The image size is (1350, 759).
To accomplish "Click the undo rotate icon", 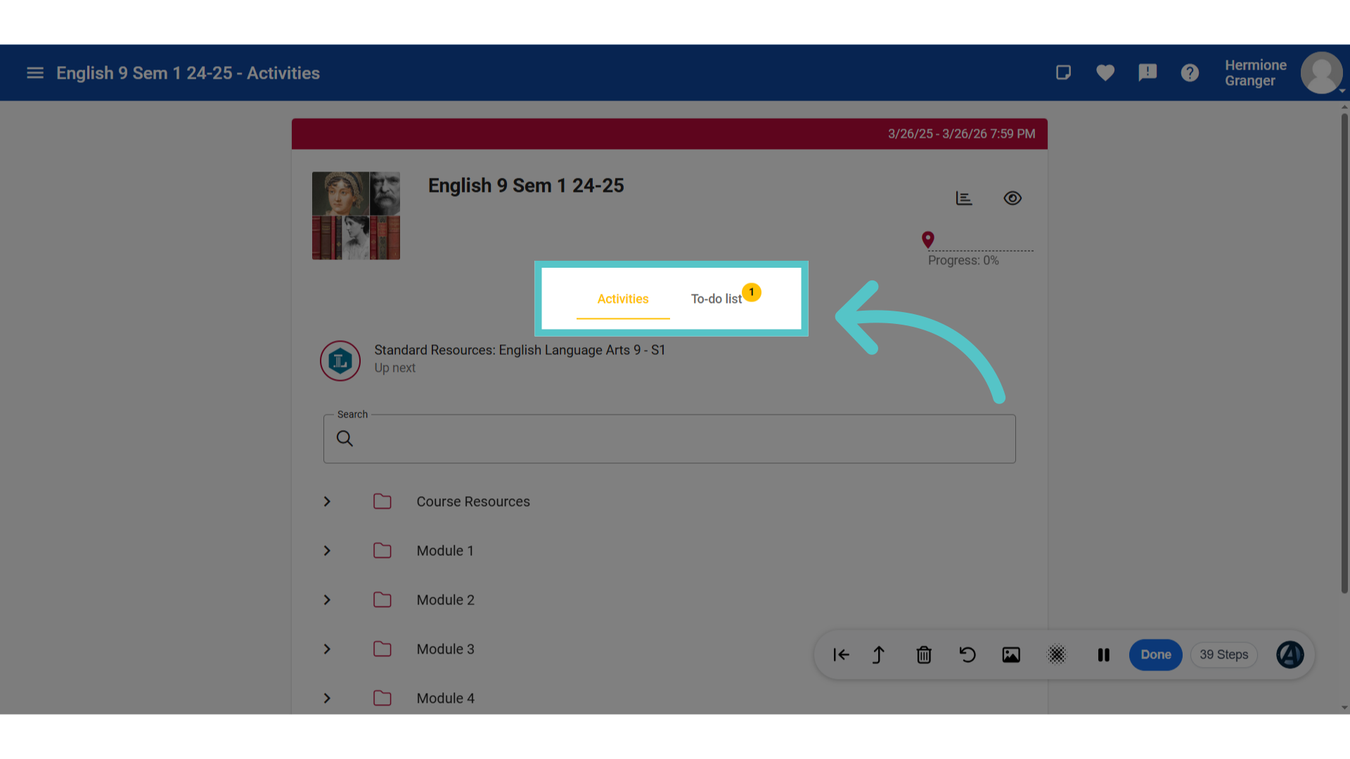I will (x=967, y=655).
